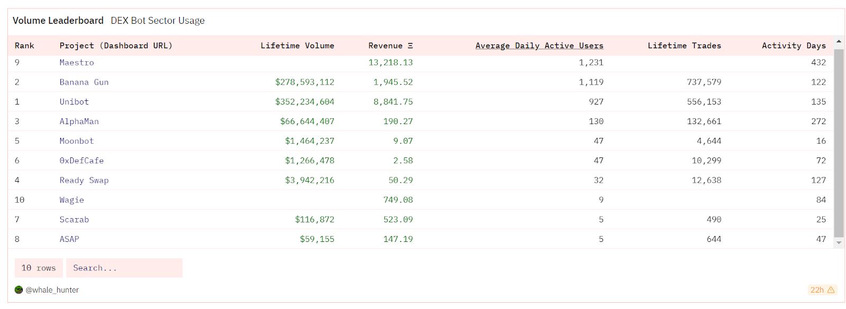Select ASAP revenue 147.19
This screenshot has height=309, width=846.
click(x=398, y=239)
